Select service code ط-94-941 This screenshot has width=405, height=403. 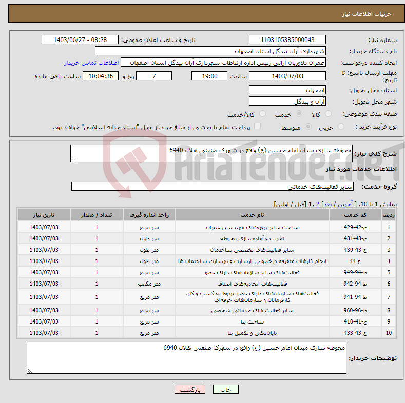[355, 297]
